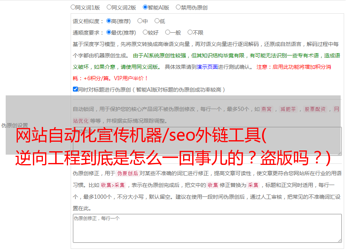Set 语义相似度 to 低
The height and width of the screenshot is (250, 346).
tap(157, 21)
